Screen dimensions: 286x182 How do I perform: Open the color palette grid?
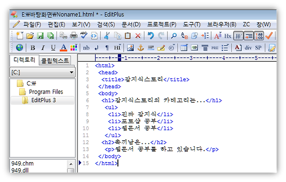click(74, 47)
